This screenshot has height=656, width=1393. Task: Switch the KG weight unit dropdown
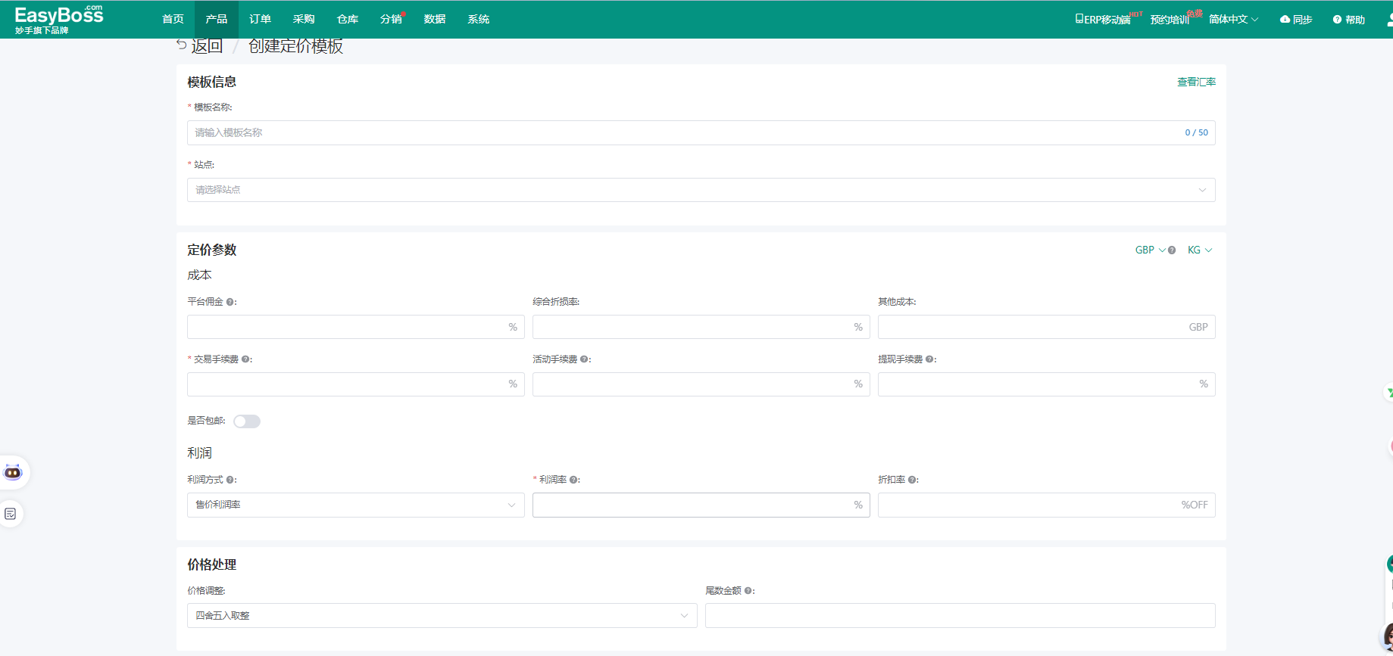pyautogui.click(x=1199, y=250)
